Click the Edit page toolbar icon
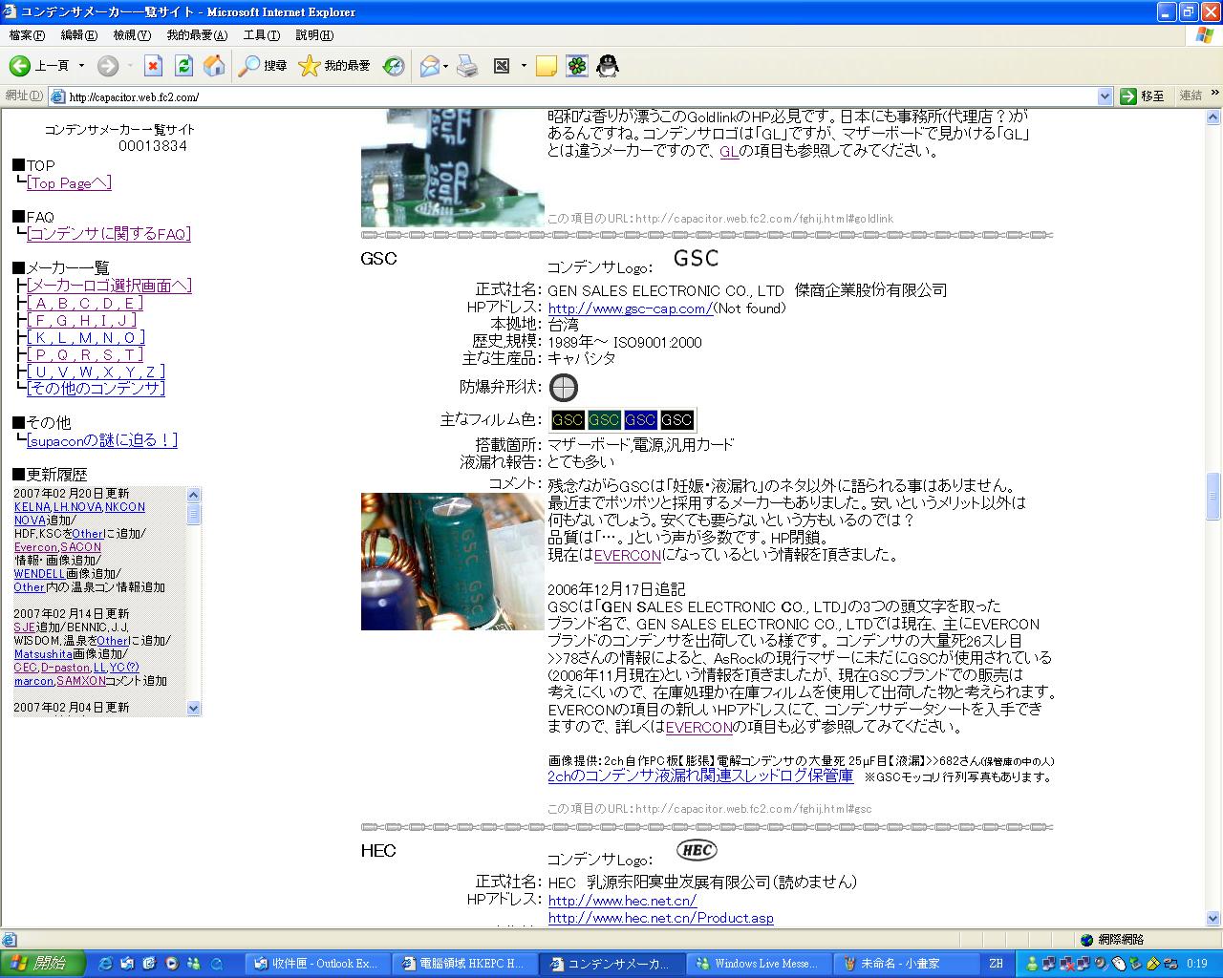This screenshot has width=1223, height=978. (502, 66)
